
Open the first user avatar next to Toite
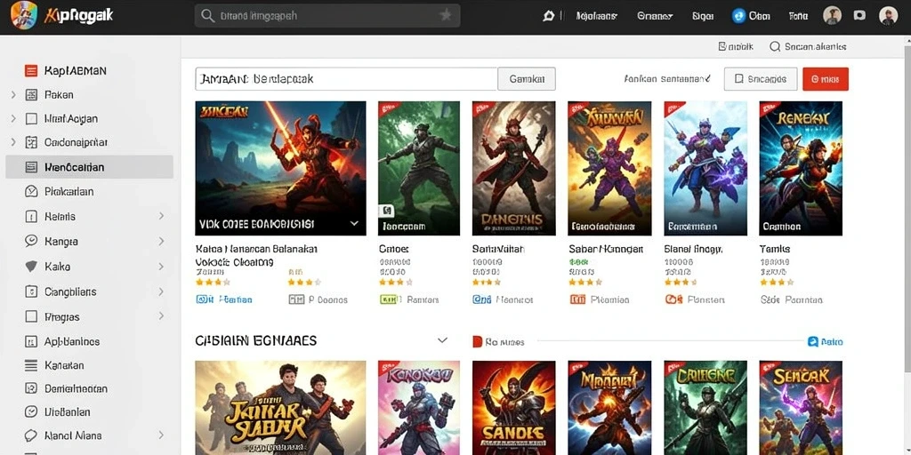832,16
